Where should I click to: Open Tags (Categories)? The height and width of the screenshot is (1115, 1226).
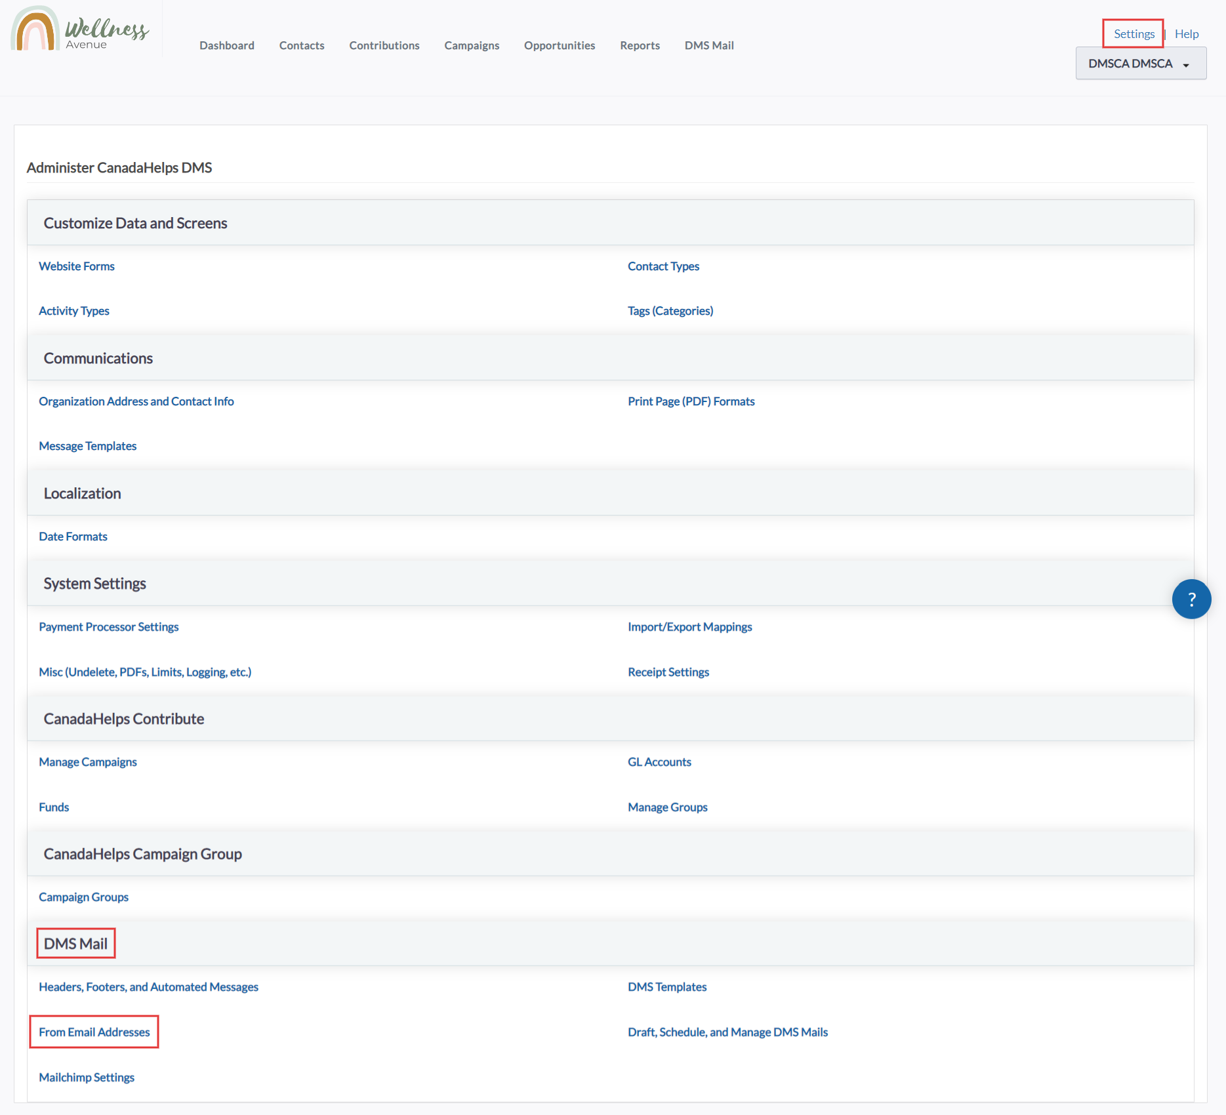click(x=670, y=311)
